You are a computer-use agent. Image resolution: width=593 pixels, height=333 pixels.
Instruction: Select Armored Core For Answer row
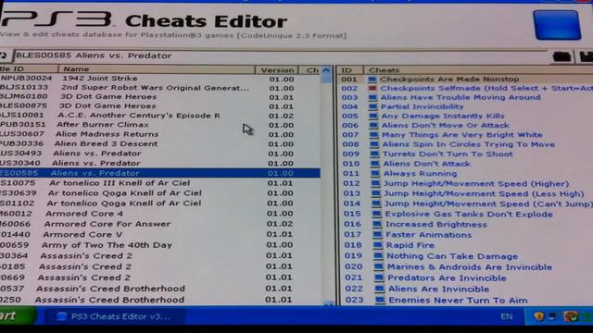click(160, 224)
